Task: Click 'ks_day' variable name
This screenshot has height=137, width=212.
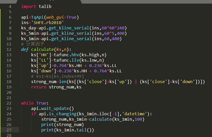Action: 29,28
